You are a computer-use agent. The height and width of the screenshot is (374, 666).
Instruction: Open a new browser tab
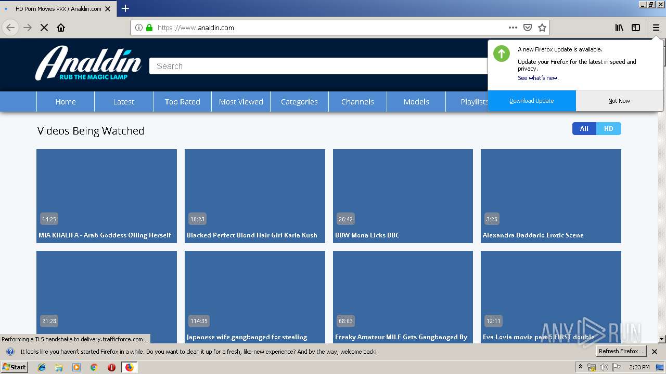125,8
